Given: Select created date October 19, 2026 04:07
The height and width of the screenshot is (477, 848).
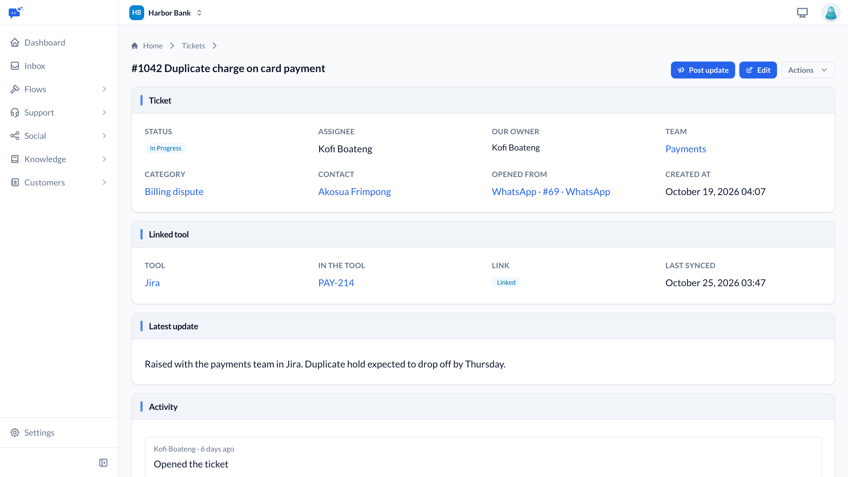Looking at the screenshot, I should coord(715,192).
